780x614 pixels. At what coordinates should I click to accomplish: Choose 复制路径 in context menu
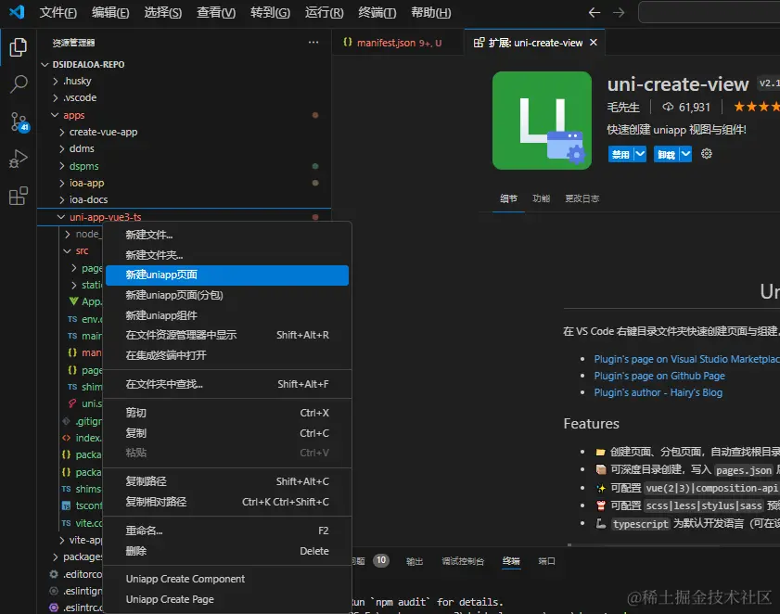click(x=227, y=481)
